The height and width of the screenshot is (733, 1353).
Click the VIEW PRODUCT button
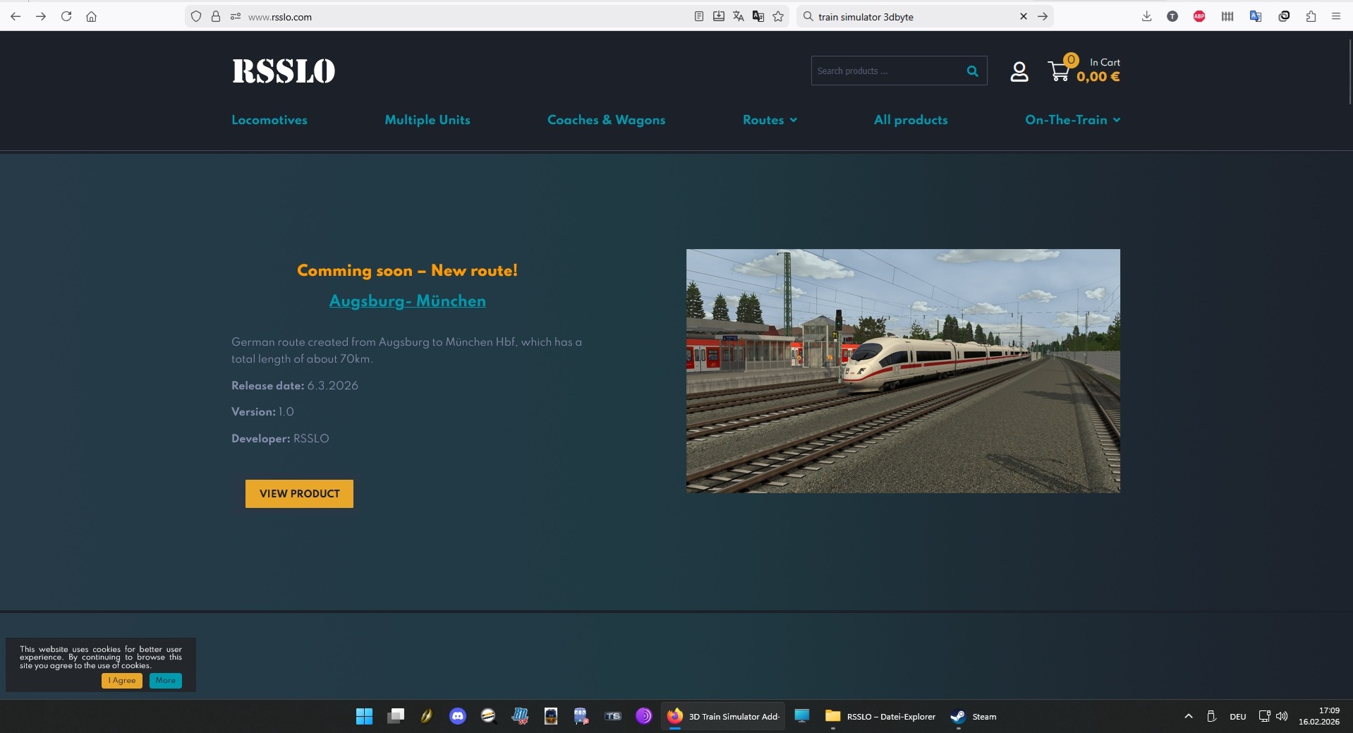click(x=299, y=494)
